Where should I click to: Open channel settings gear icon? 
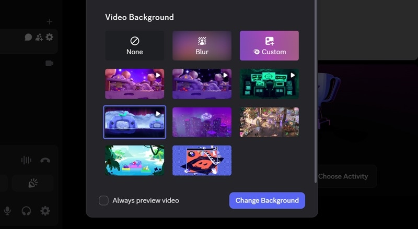pyautogui.click(x=49, y=37)
